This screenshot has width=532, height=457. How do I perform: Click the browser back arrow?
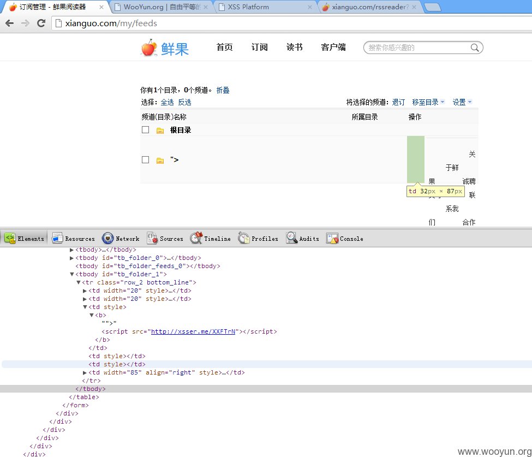10,23
